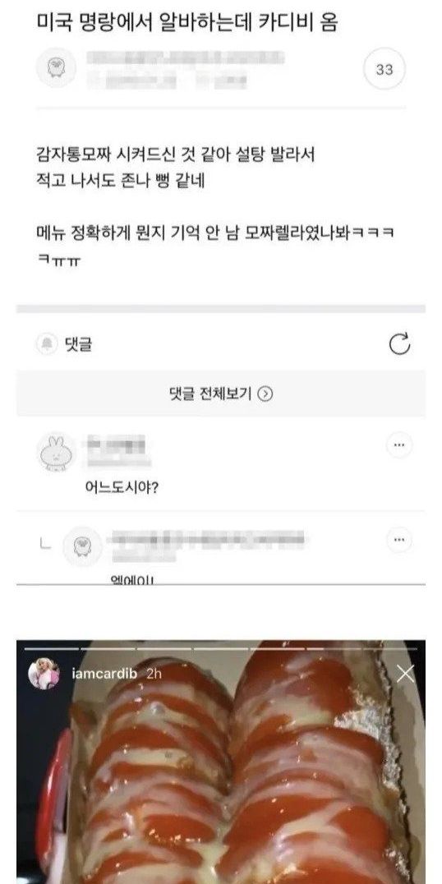This screenshot has width=442, height=884.
Task: Tap the 댓글 section label
Action: tap(78, 344)
